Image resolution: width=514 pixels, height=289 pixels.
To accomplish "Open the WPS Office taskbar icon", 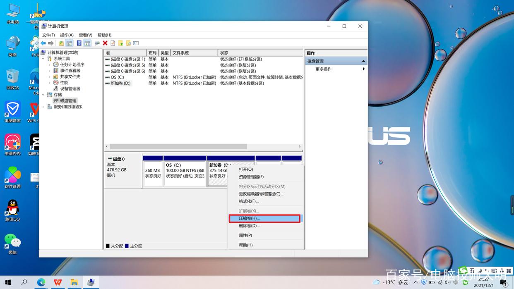I will (x=58, y=282).
